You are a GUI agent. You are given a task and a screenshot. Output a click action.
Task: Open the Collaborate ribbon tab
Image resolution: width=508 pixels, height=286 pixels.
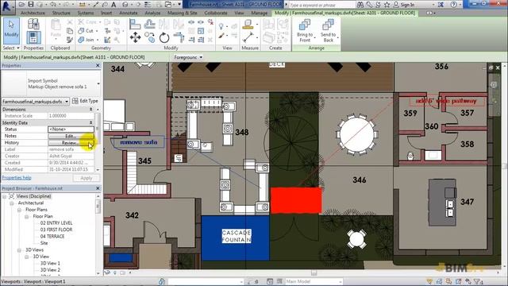tap(216, 13)
